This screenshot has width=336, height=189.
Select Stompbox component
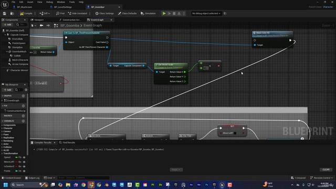pos(17,47)
